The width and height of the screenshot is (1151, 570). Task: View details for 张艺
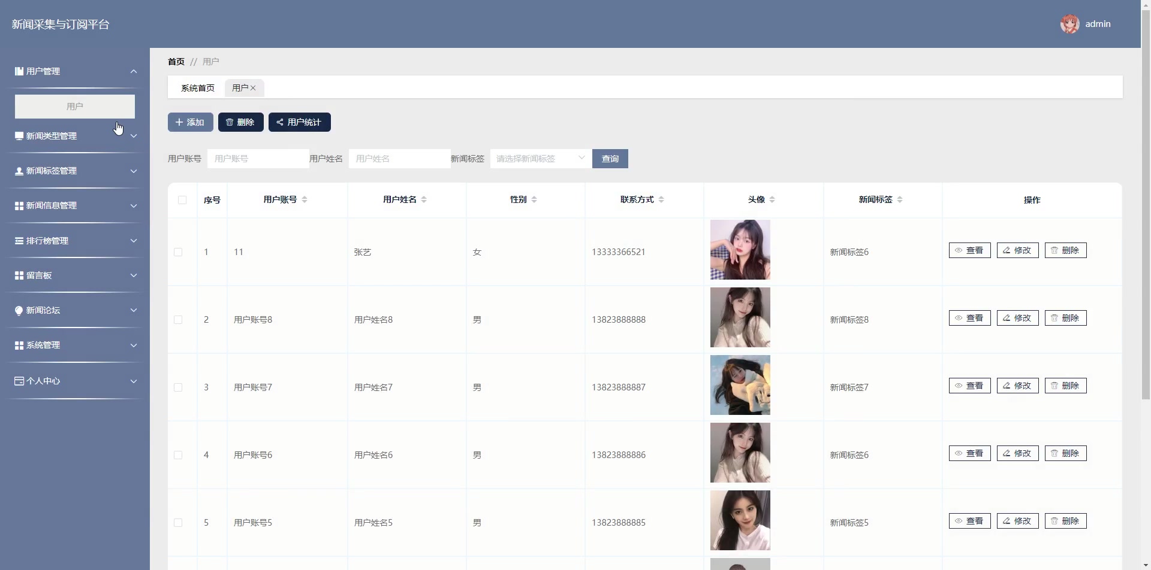(x=970, y=250)
